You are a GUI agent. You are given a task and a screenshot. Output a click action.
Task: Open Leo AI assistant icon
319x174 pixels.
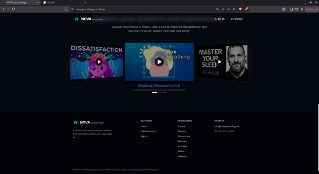coord(302,9)
